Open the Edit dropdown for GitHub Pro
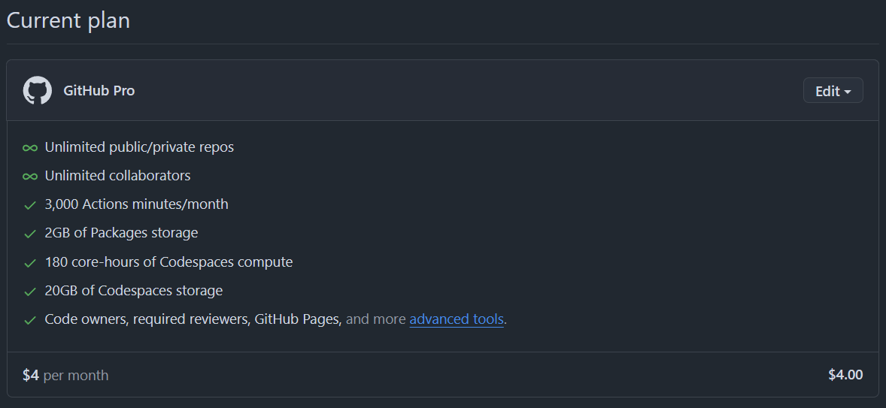This screenshot has width=886, height=408. (833, 91)
